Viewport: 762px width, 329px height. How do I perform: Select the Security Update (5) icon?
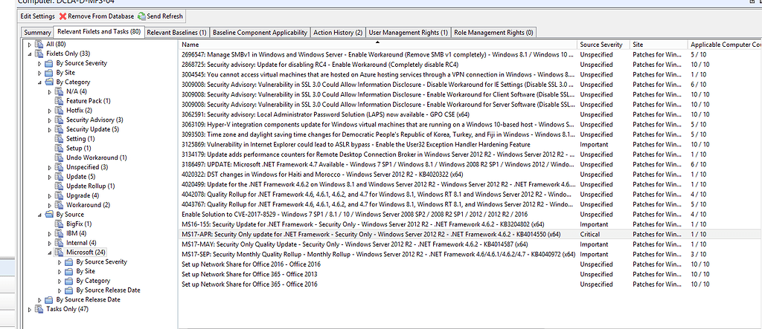click(59, 129)
